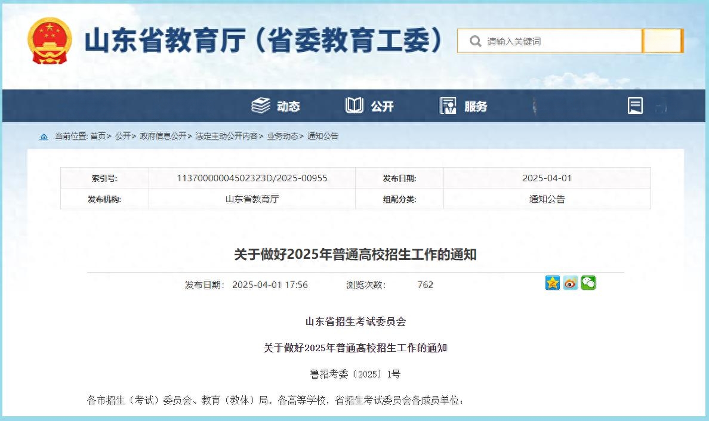Click the 山东省教育厅 issuing agency cell
The height and width of the screenshot is (421, 709).
pyautogui.click(x=252, y=199)
